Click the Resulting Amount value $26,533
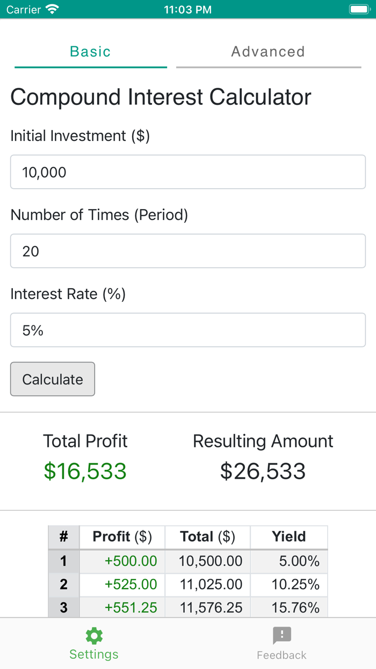The height and width of the screenshot is (669, 376). point(263,471)
